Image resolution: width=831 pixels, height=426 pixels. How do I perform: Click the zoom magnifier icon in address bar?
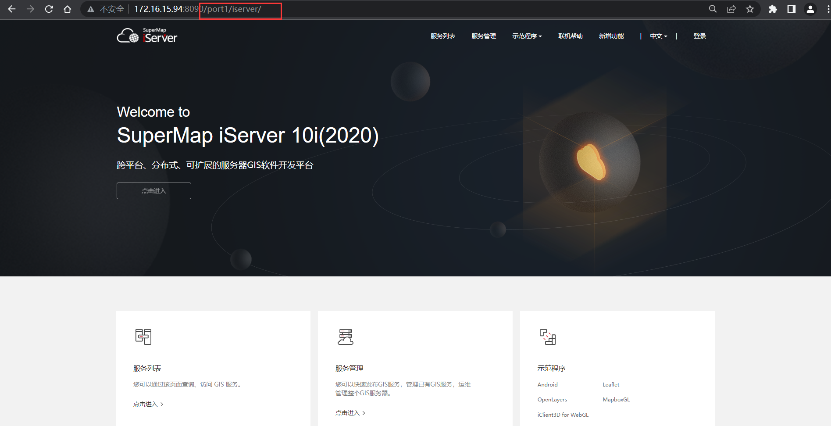point(713,9)
